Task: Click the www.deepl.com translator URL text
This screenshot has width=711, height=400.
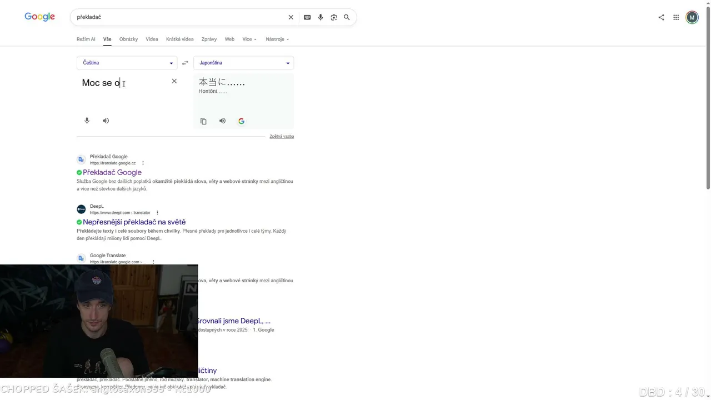Action: point(120,213)
